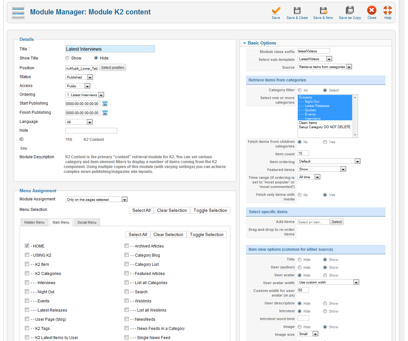This screenshot has height=341, width=408.
Task: Open the Image size dropdown
Action: pyautogui.click(x=308, y=334)
